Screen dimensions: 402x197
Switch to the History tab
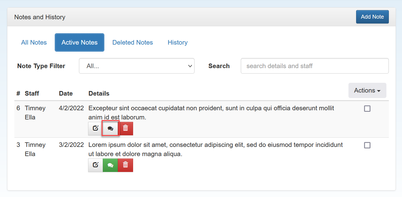177,42
